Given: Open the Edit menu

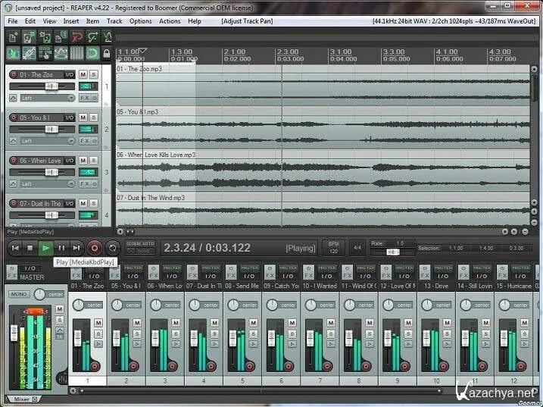Looking at the screenshot, I should tap(30, 21).
